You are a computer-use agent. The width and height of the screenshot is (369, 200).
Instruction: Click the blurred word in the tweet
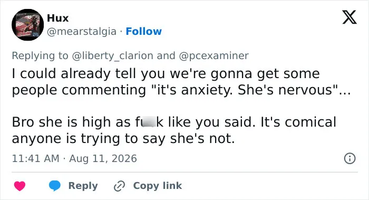146,122
